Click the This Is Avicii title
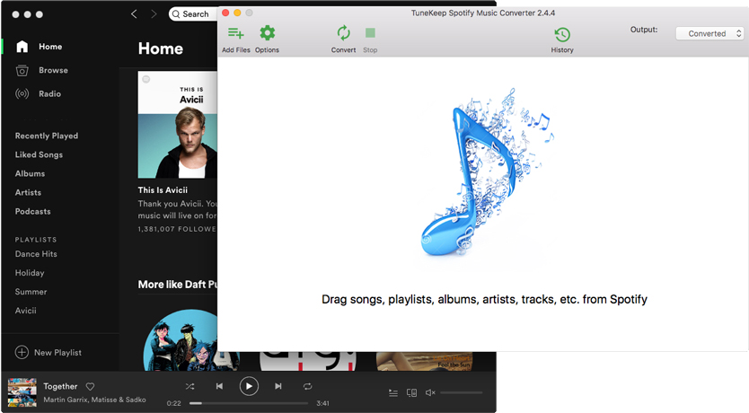 [x=163, y=190]
